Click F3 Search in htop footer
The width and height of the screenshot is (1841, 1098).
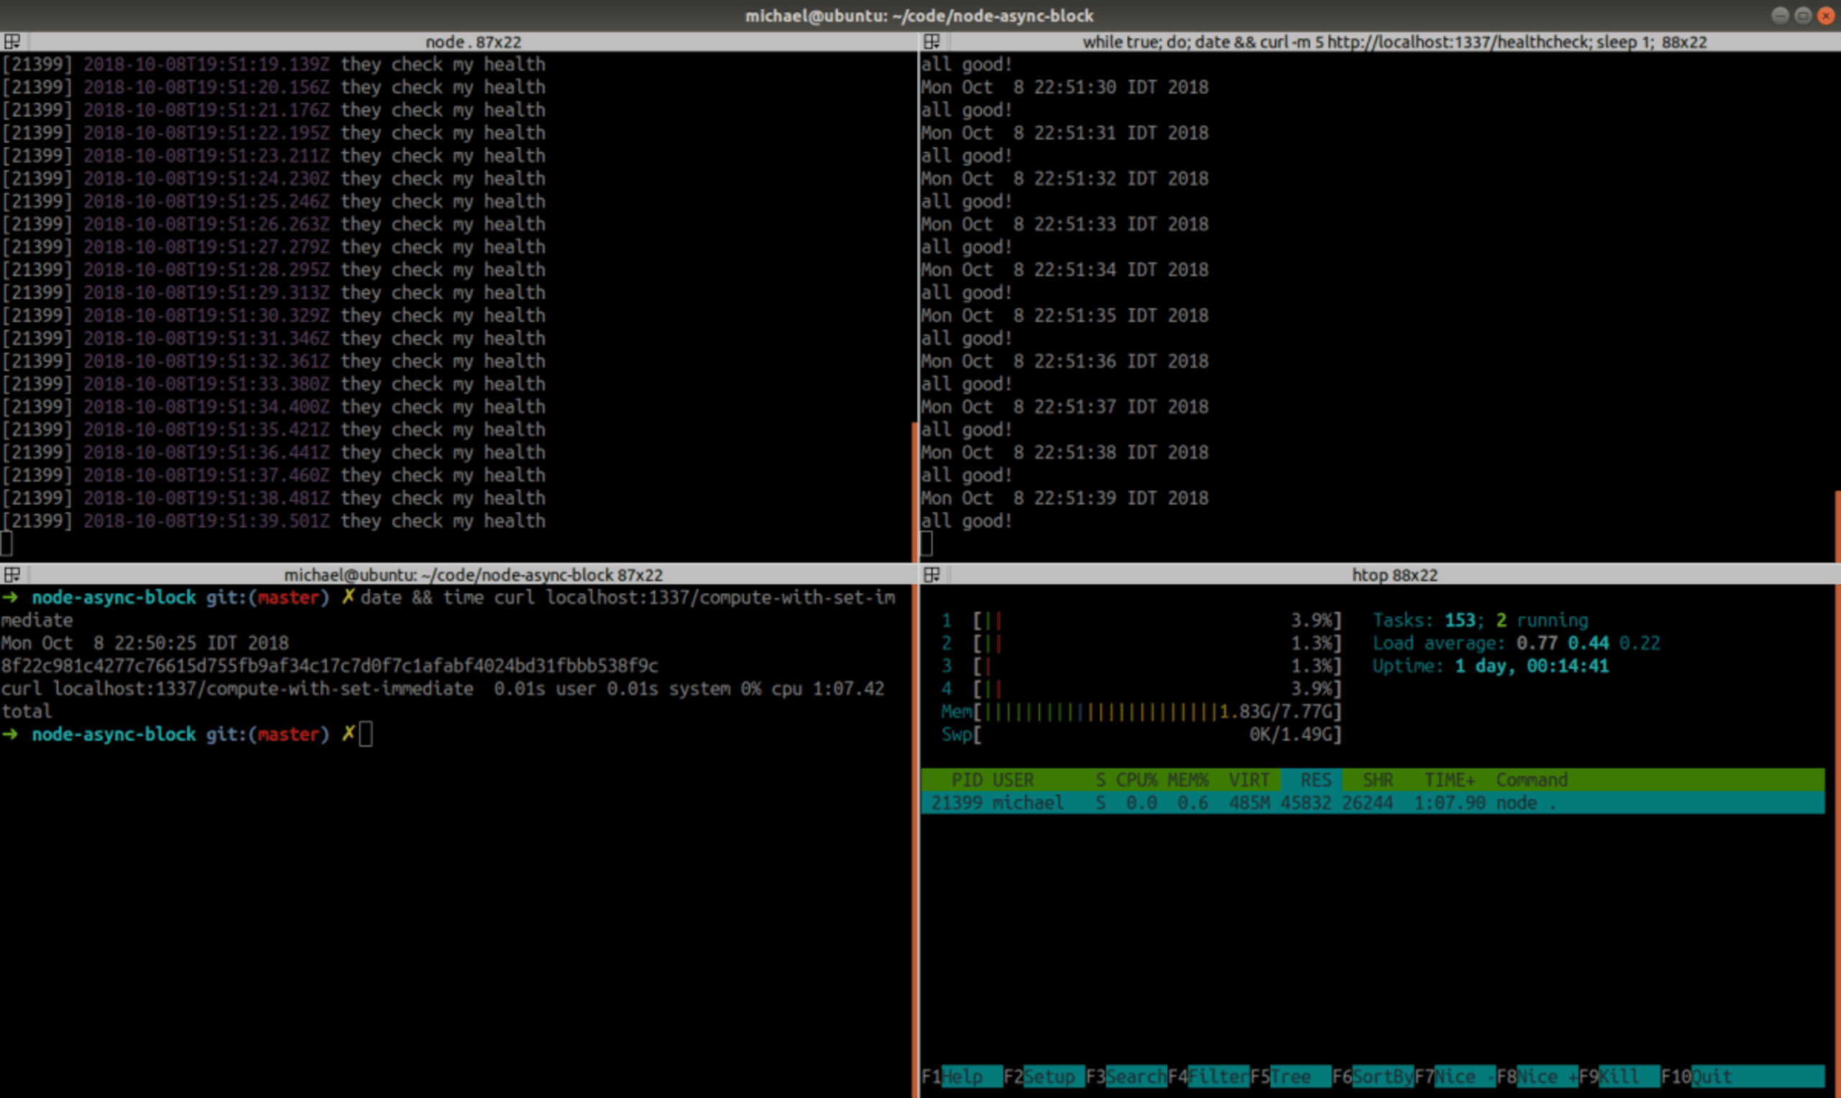coord(1125,1076)
